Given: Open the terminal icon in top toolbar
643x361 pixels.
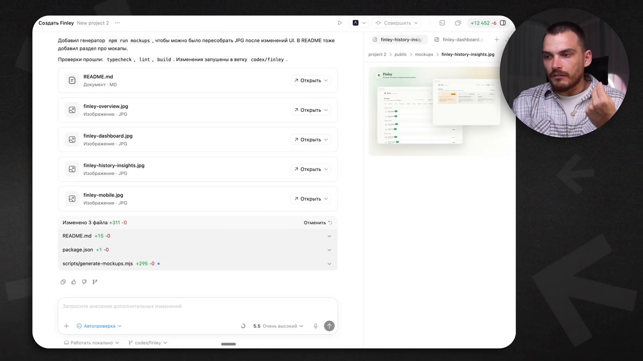Looking at the screenshot, I should [x=442, y=23].
